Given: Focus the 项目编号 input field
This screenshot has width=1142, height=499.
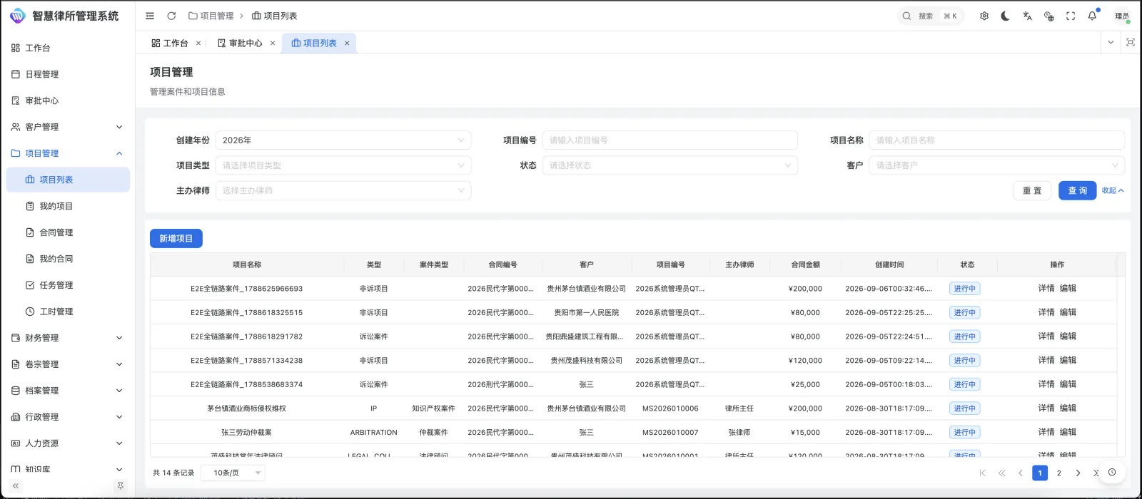Looking at the screenshot, I should pos(670,140).
